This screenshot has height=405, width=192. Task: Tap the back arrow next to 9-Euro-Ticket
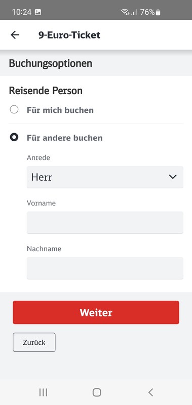pos(15,35)
